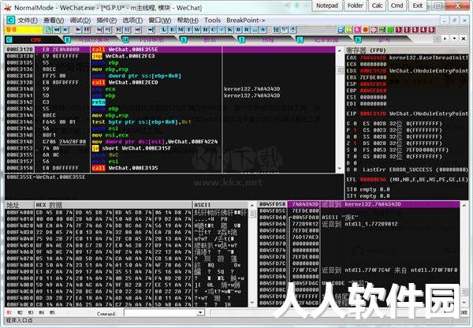
Task: Open the 插件(P) menu
Action: [x=106, y=20]
